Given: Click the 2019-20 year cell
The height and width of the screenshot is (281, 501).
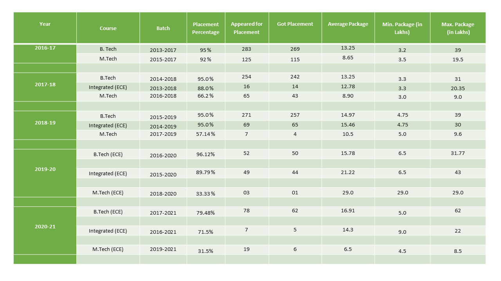Looking at the screenshot, I should coord(45,169).
